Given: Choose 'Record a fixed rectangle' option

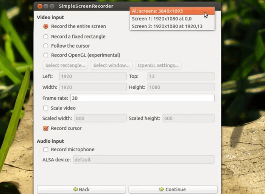Looking at the screenshot, I should (46, 37).
